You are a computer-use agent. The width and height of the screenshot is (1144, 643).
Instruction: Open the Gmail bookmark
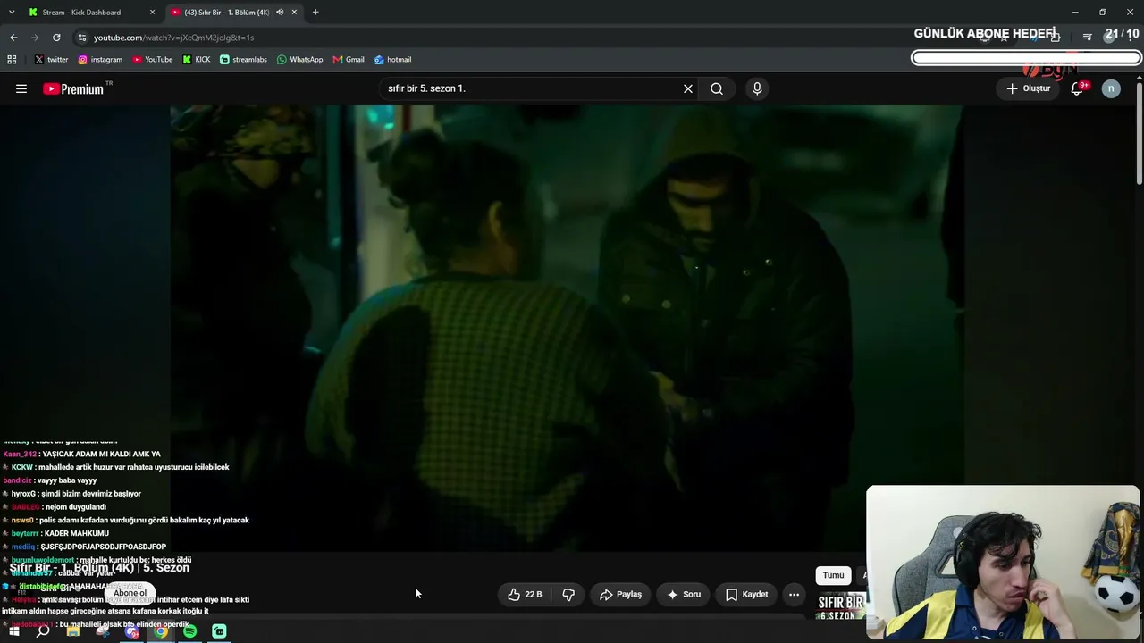[x=349, y=60]
